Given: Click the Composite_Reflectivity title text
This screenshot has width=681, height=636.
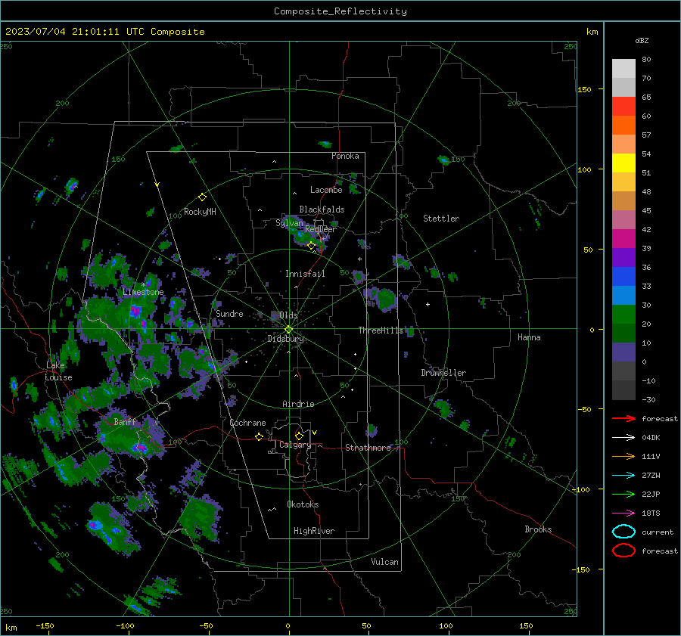Looking at the screenshot, I should [340, 11].
